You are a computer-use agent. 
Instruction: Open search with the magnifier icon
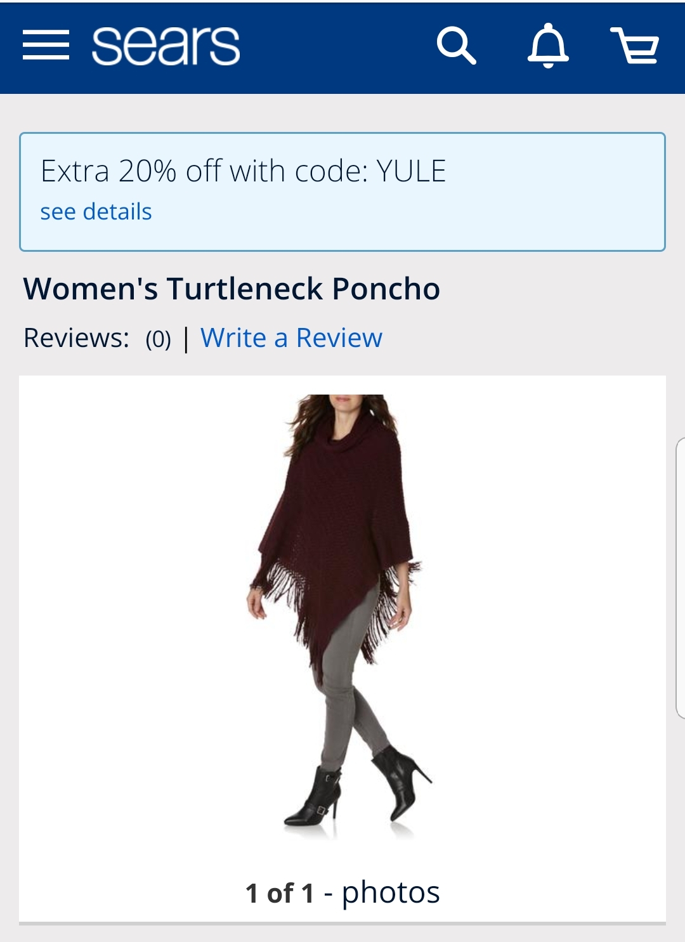pos(456,46)
